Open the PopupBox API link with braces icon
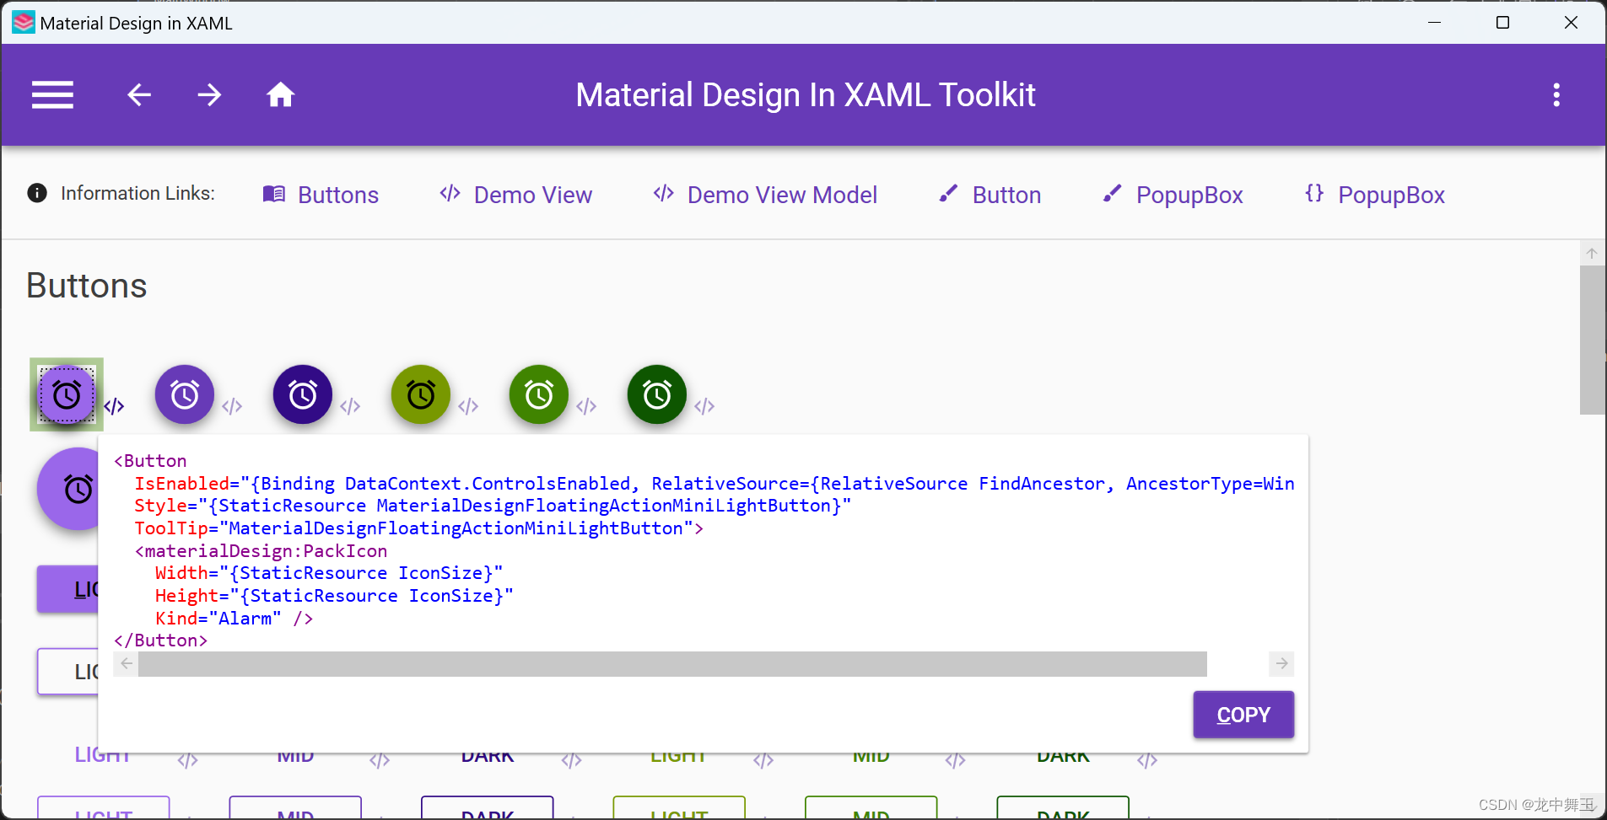The image size is (1607, 820). 1374,195
